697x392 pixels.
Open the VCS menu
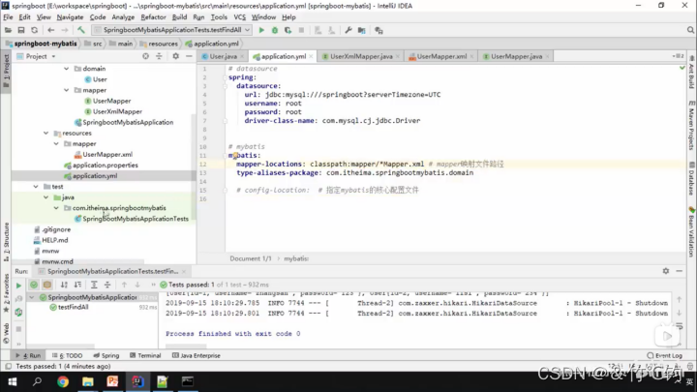[240, 17]
